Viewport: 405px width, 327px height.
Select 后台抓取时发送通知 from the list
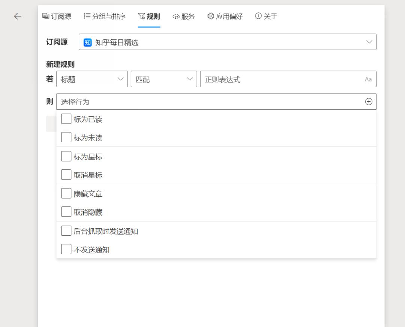tap(66, 231)
